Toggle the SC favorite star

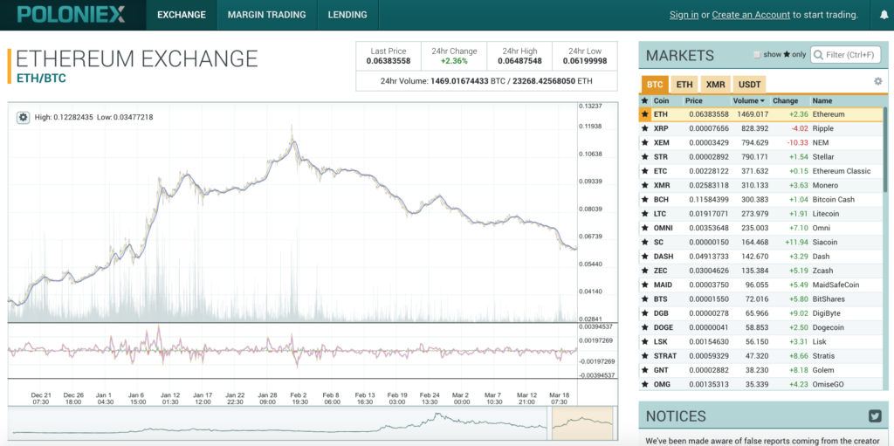645,243
